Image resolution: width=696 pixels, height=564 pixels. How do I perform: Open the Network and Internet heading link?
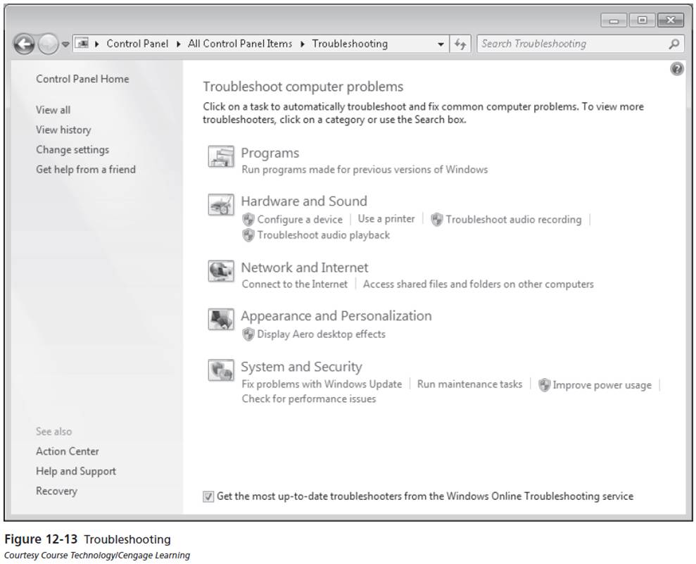tap(305, 268)
